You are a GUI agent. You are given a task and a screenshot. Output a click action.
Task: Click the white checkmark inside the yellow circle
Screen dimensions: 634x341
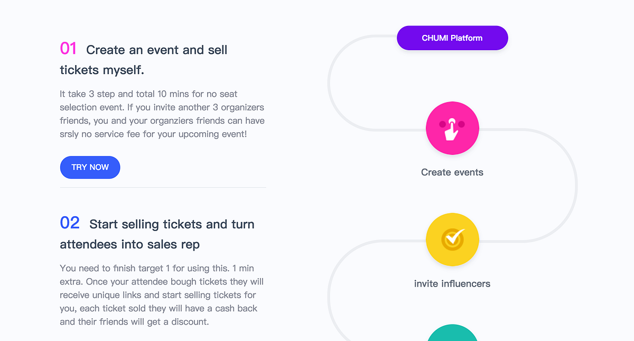[452, 239]
